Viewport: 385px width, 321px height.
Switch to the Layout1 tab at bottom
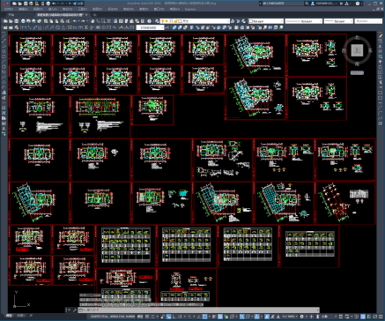[x=21, y=316]
